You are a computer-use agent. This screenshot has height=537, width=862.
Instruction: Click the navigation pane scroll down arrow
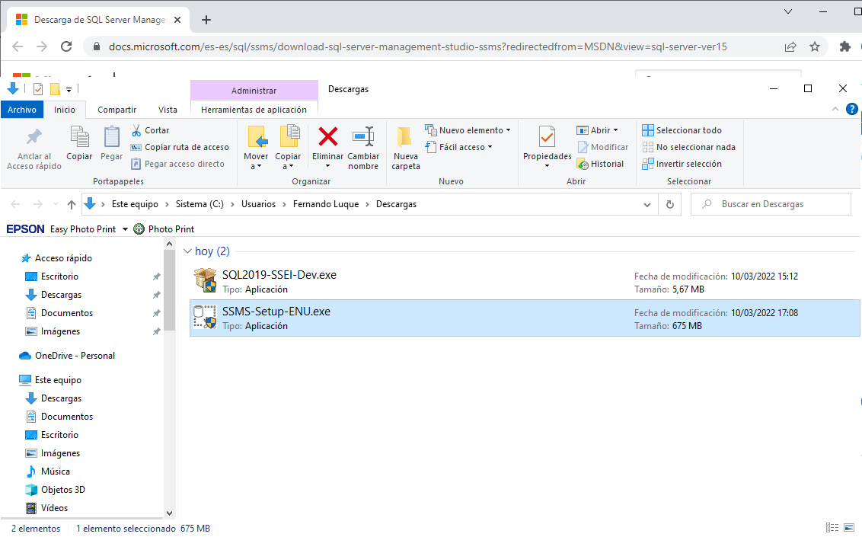coord(169,513)
